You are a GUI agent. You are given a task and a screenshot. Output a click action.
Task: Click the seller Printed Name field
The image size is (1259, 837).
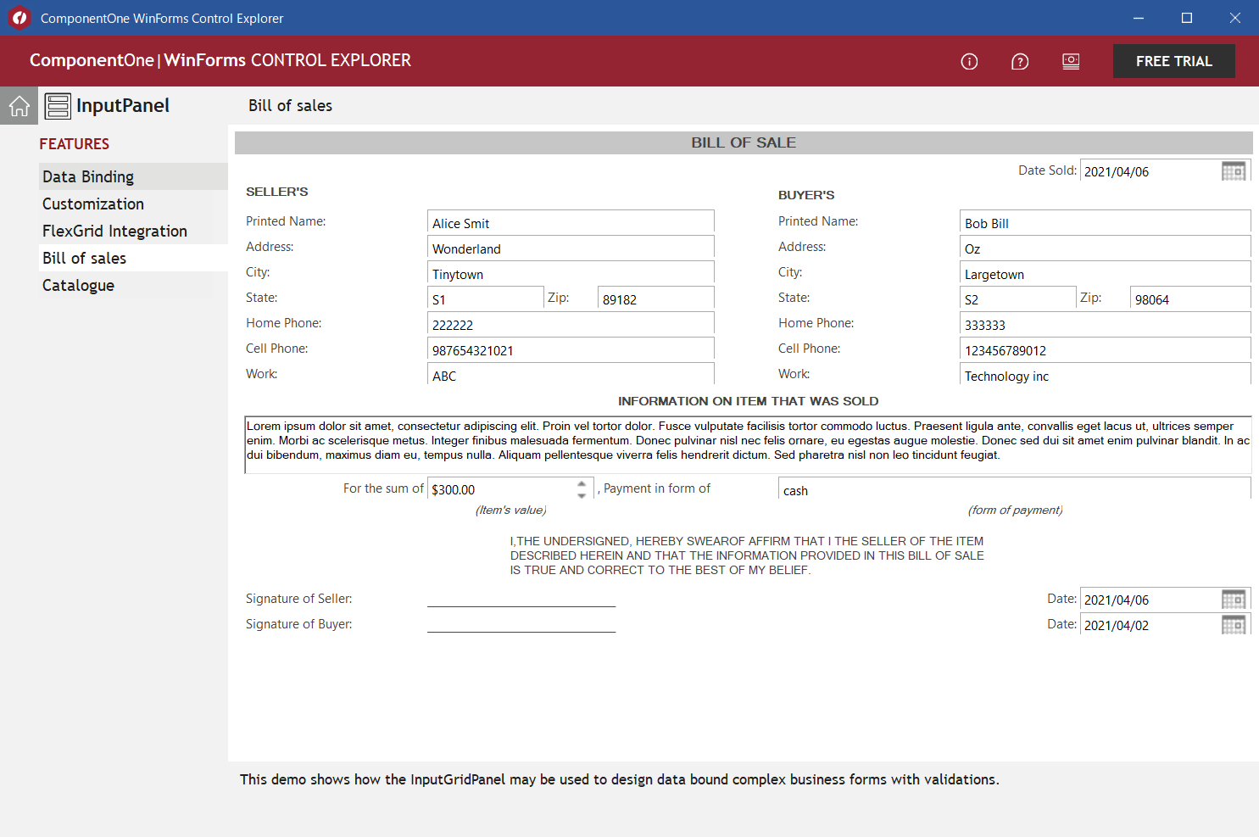coord(571,222)
